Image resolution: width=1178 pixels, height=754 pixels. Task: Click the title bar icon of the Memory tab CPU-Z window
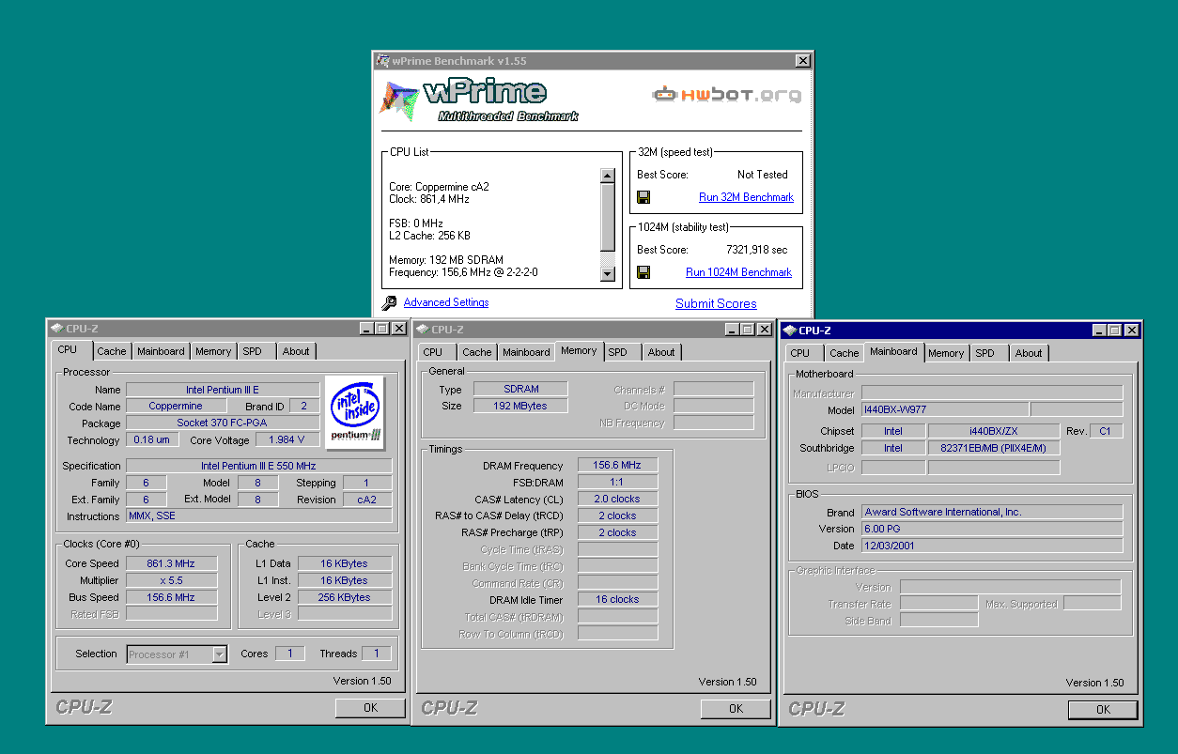(x=423, y=329)
